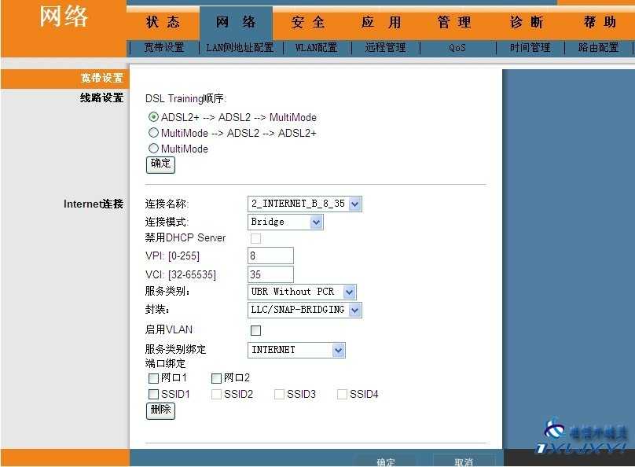
Task: Check the SSID1 binding box
Action: (153, 394)
